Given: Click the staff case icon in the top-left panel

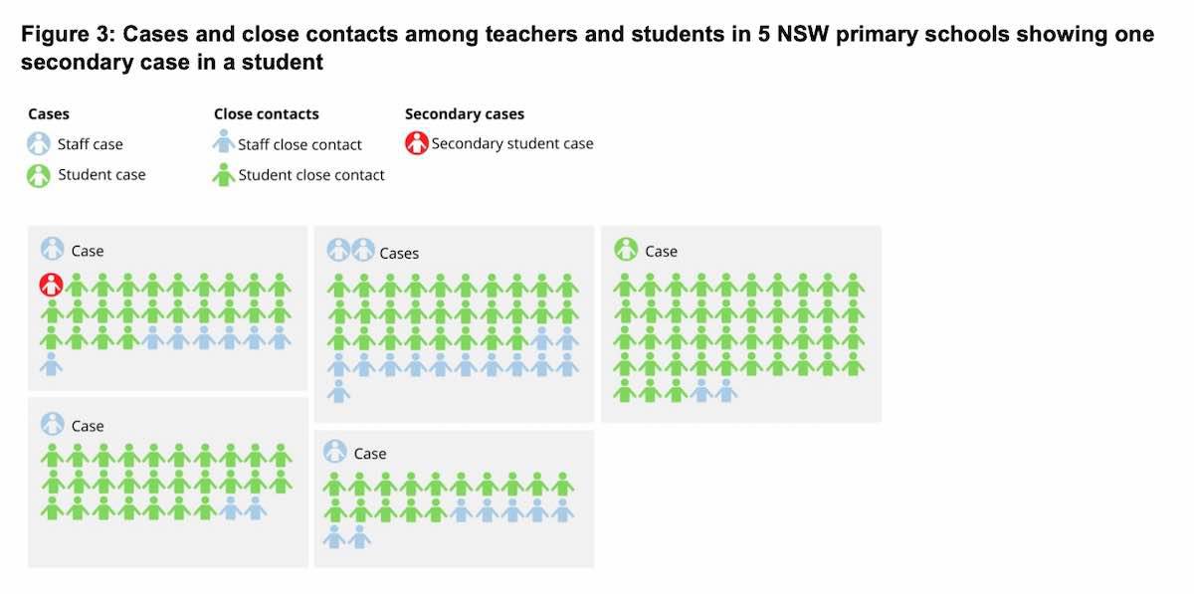Looking at the screenshot, I should [x=53, y=250].
